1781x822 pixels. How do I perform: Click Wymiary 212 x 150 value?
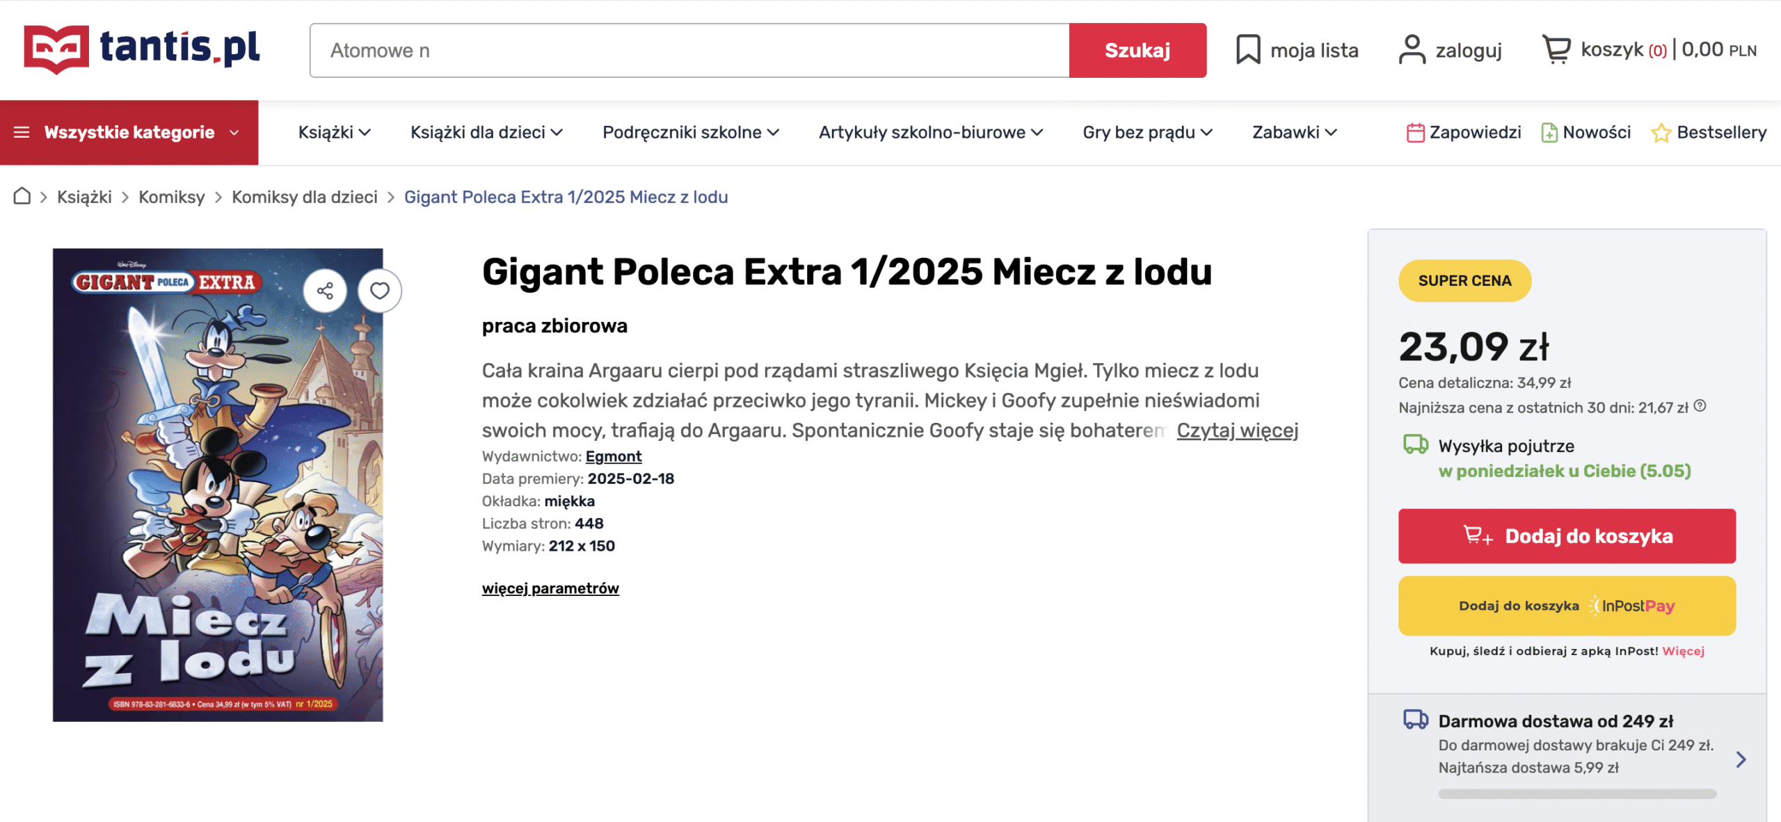click(x=582, y=546)
